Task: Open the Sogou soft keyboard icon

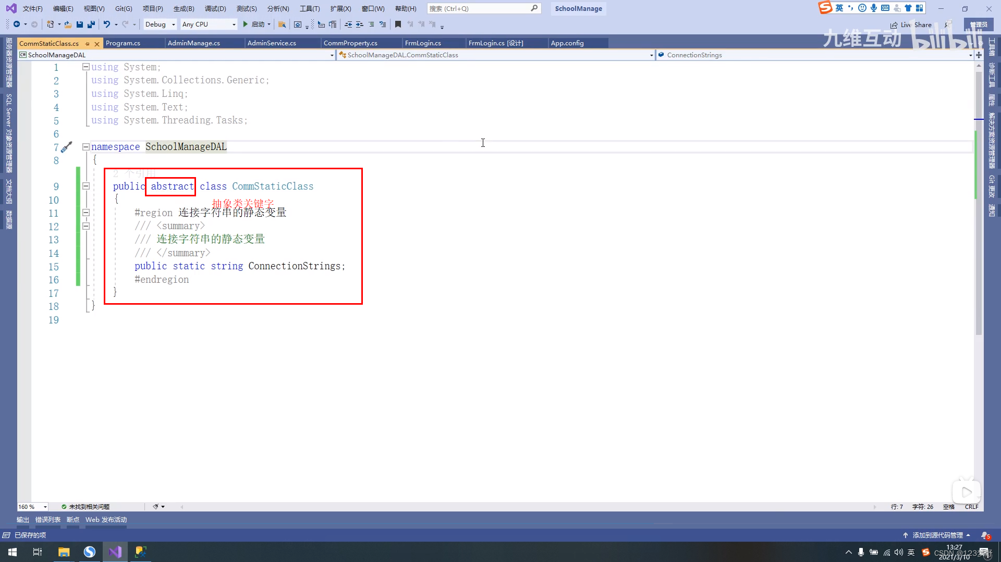Action: [885, 8]
